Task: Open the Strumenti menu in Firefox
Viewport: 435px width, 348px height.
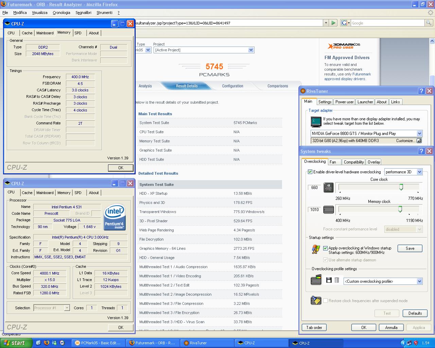Action: (x=104, y=13)
